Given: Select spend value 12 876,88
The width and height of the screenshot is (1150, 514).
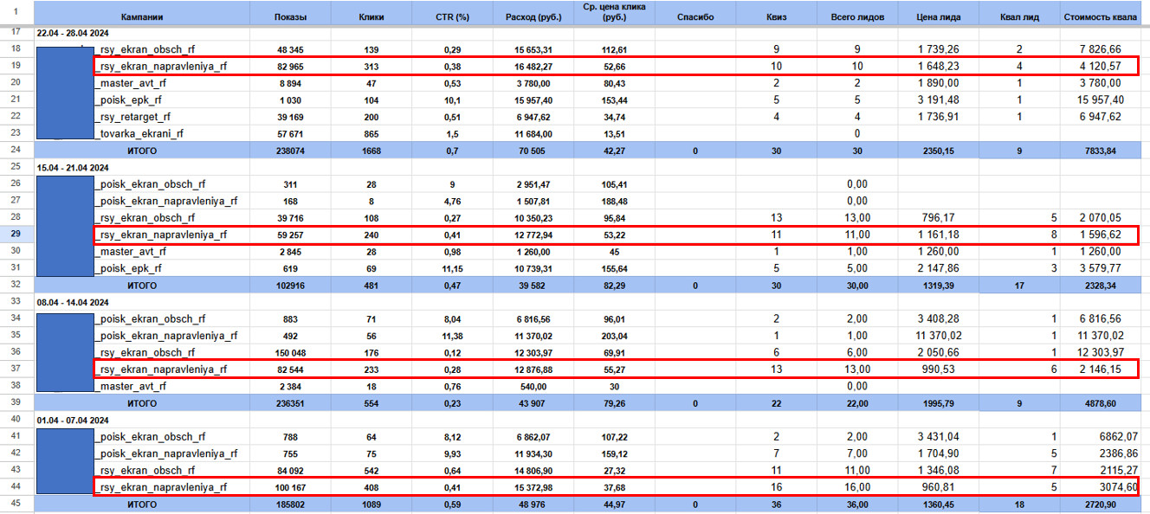Looking at the screenshot, I should [x=533, y=369].
